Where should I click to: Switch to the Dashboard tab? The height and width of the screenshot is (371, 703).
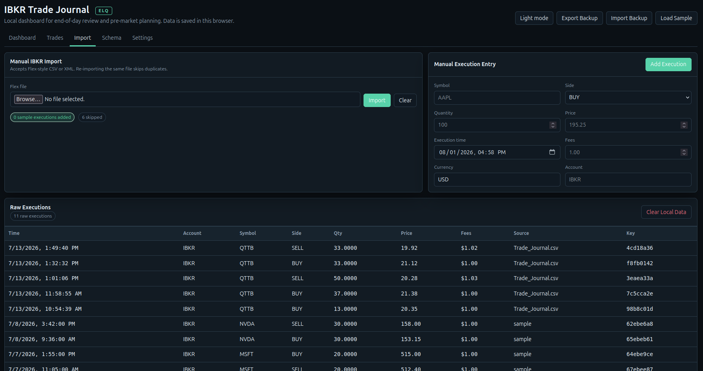(x=22, y=38)
